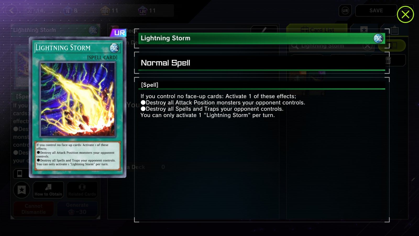
Task: Click the Lightning Storm card artwork
Action: pos(78,99)
